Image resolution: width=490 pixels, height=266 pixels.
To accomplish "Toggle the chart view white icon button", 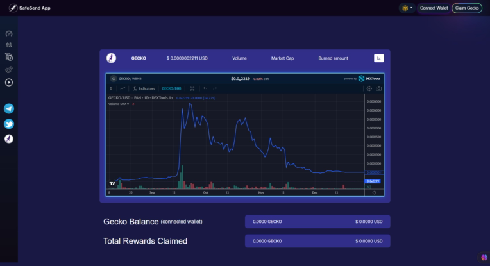I will point(379,58).
